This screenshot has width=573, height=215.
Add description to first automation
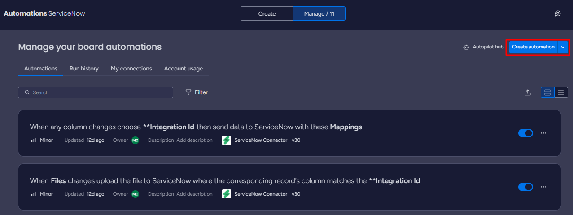[194, 140]
